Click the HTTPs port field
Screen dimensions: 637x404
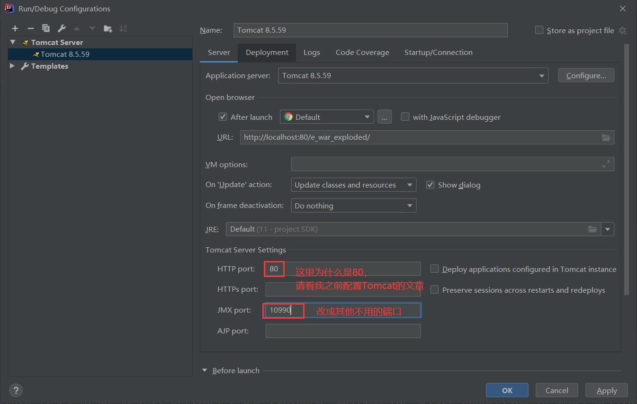tap(343, 289)
